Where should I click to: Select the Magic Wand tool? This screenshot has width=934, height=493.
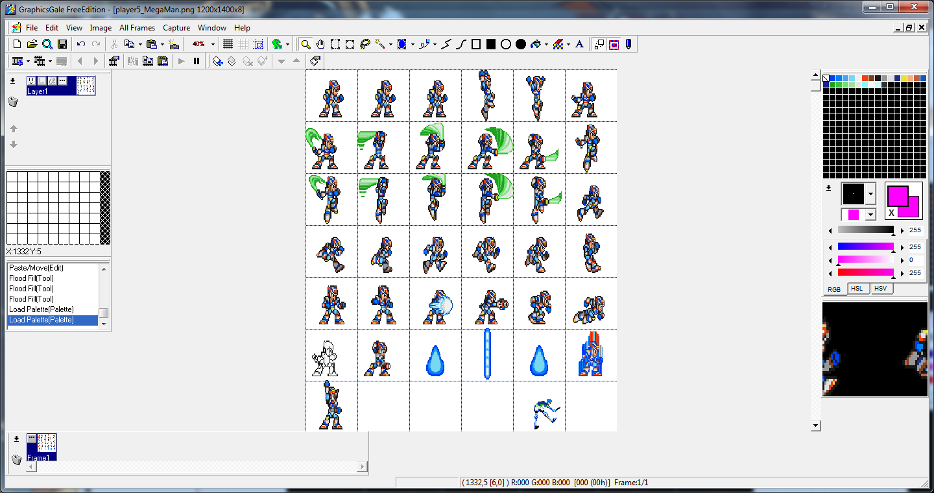380,44
